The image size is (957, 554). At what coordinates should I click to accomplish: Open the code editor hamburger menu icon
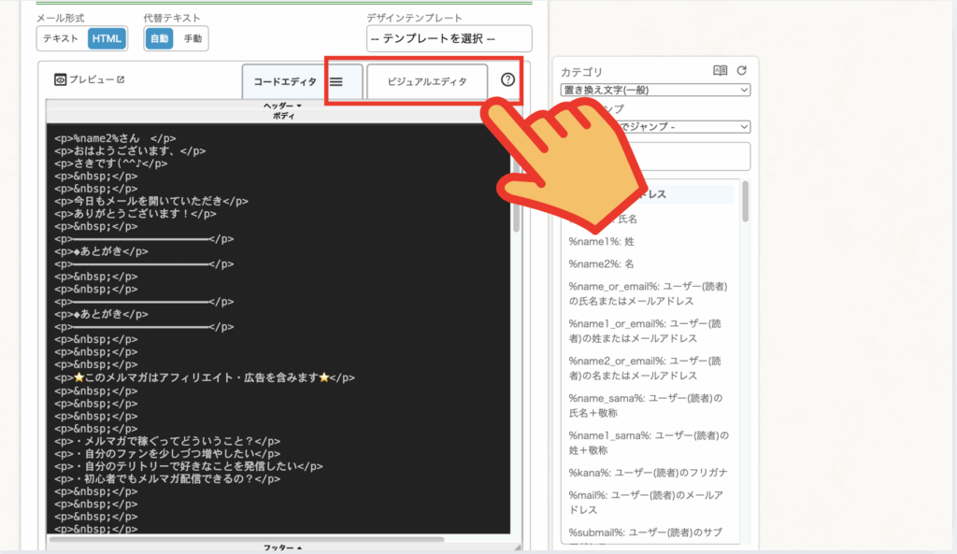(x=336, y=82)
